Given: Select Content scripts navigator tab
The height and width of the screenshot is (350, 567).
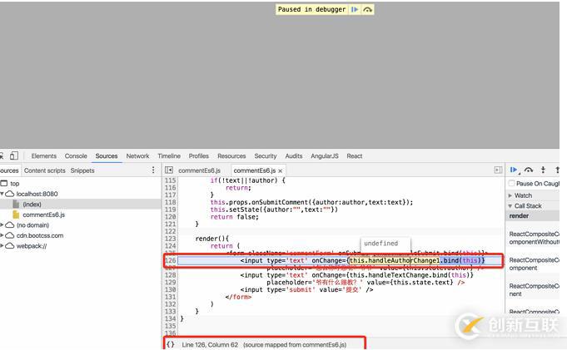Looking at the screenshot, I should (x=44, y=170).
